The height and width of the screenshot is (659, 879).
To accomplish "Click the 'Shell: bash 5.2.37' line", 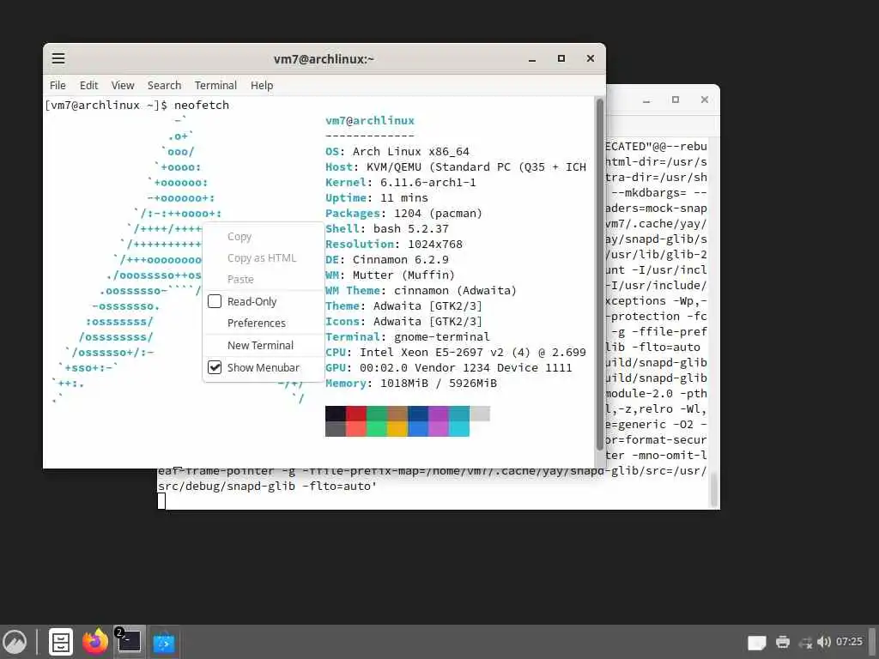I will [387, 228].
